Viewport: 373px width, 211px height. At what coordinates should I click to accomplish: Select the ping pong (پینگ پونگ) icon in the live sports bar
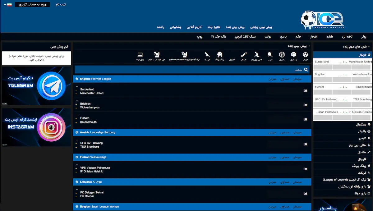click(x=219, y=55)
